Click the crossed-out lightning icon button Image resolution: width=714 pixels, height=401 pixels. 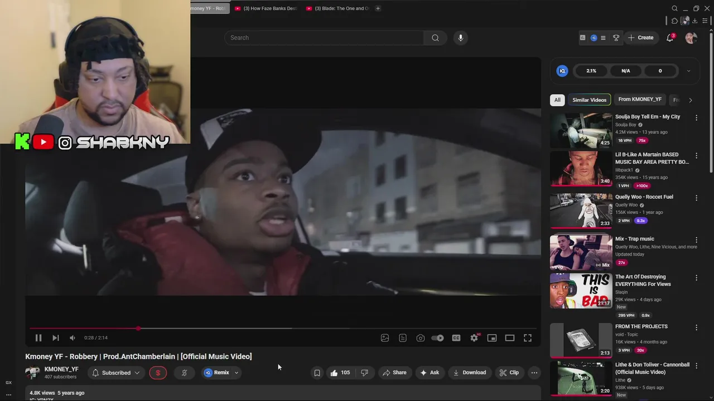coord(184,373)
